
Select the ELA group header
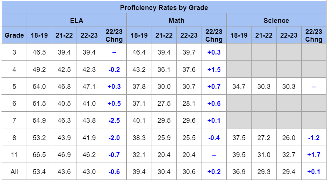(77, 21)
